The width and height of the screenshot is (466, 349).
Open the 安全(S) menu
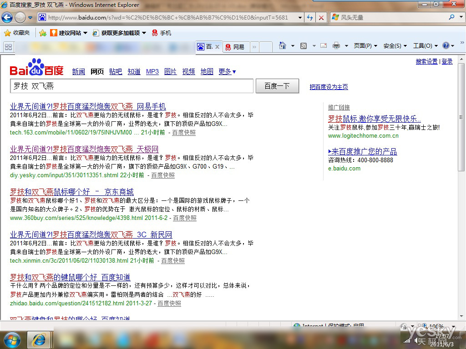(x=395, y=46)
